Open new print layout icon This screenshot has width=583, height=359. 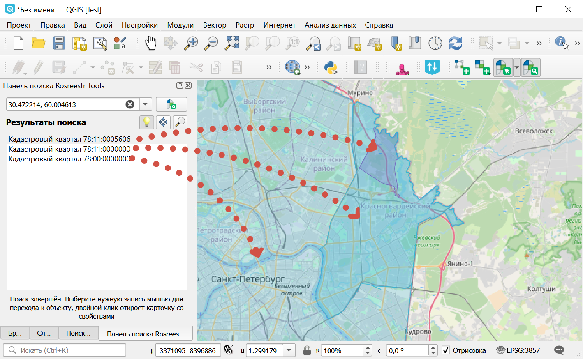(79, 43)
